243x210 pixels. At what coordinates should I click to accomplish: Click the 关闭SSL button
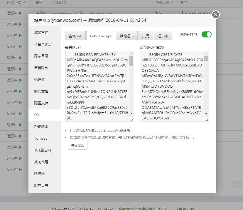(77, 146)
